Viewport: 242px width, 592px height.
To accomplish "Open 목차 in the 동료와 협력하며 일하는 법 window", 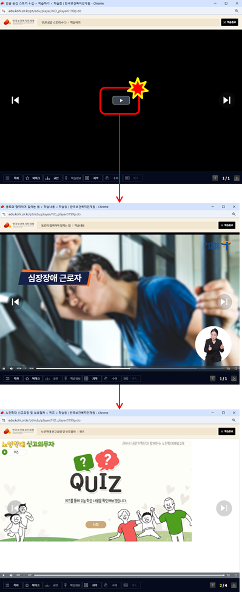I will tap(13, 378).
